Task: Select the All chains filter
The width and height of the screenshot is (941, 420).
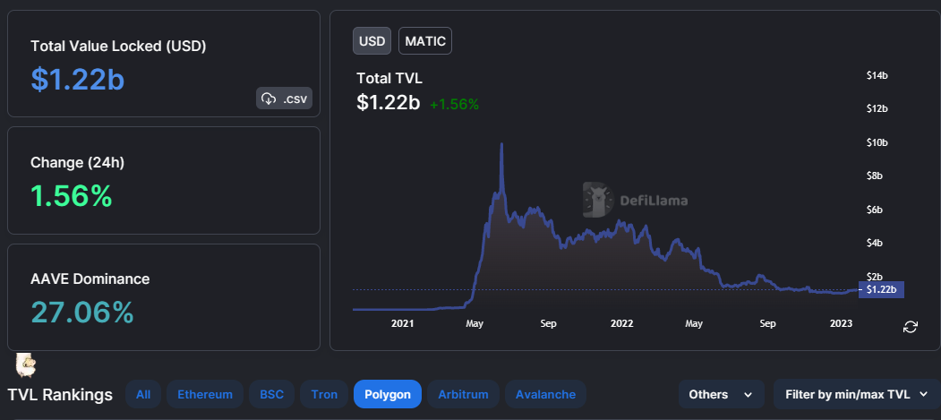Action: [x=143, y=394]
